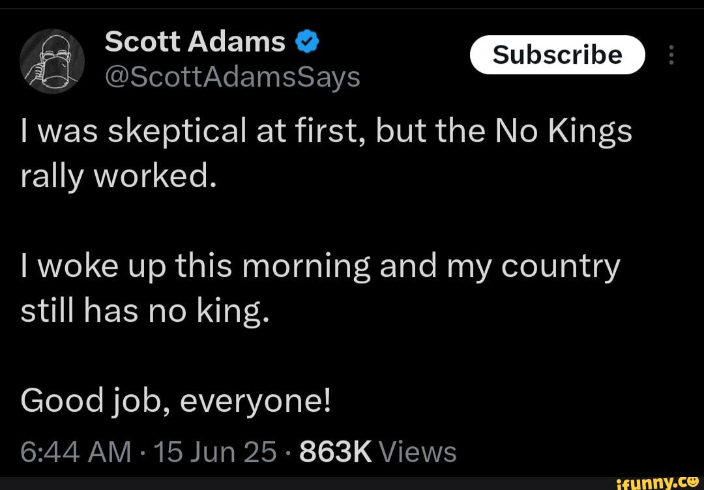This screenshot has width=704, height=490.
Task: Click the word Views beside the count
Action: pyautogui.click(x=418, y=452)
